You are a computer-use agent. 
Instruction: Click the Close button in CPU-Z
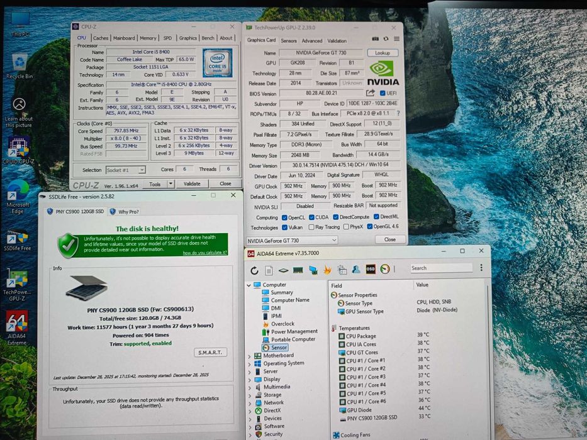tap(225, 184)
